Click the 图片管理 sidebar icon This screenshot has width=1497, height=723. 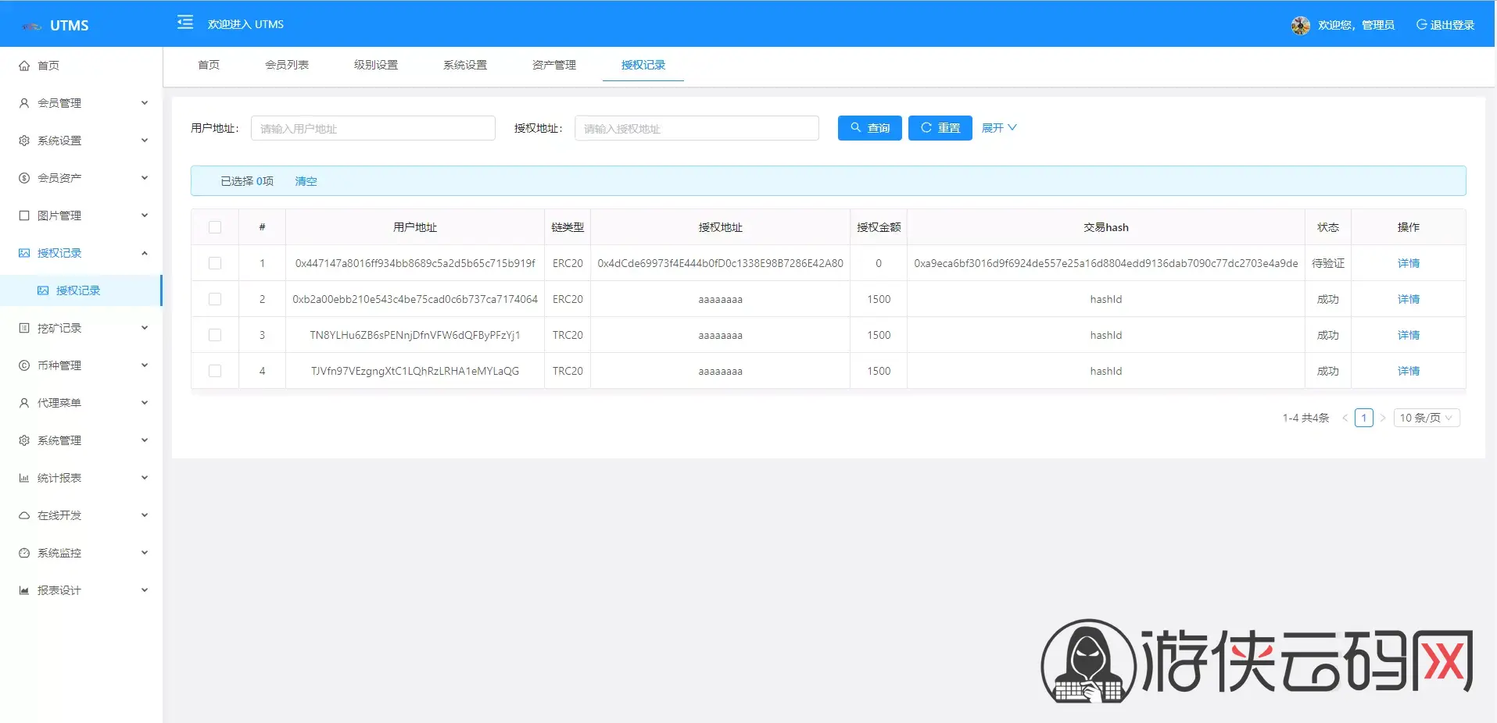(24, 215)
